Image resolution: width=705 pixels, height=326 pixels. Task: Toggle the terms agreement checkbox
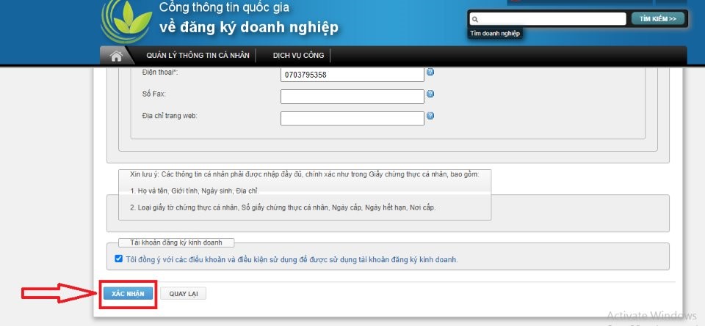(119, 259)
